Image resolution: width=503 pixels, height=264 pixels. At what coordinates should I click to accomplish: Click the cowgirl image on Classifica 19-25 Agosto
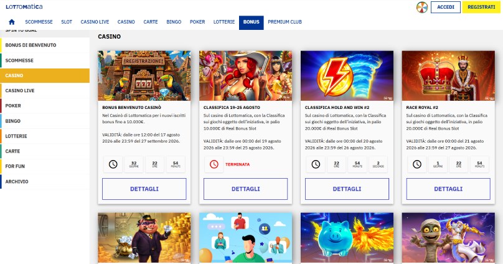click(x=245, y=76)
